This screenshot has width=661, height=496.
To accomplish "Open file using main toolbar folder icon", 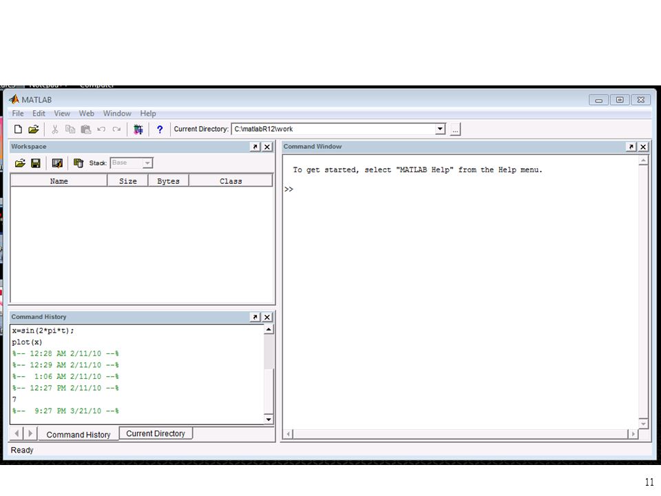I will coord(34,129).
